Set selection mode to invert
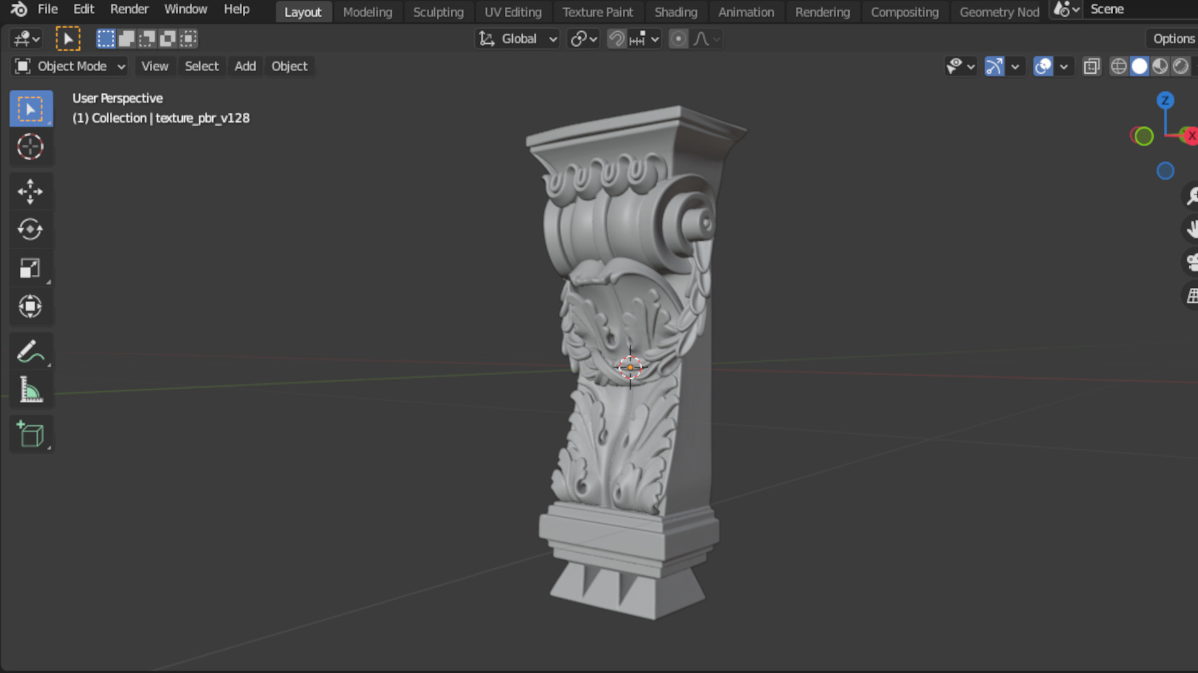The image size is (1198, 673). pyautogui.click(x=168, y=39)
